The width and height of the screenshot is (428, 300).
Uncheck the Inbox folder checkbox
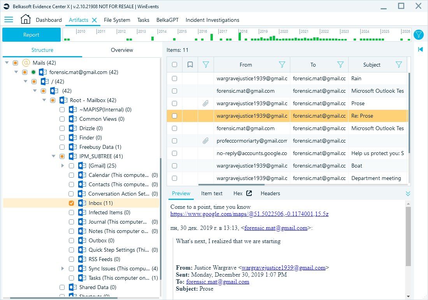(71, 203)
